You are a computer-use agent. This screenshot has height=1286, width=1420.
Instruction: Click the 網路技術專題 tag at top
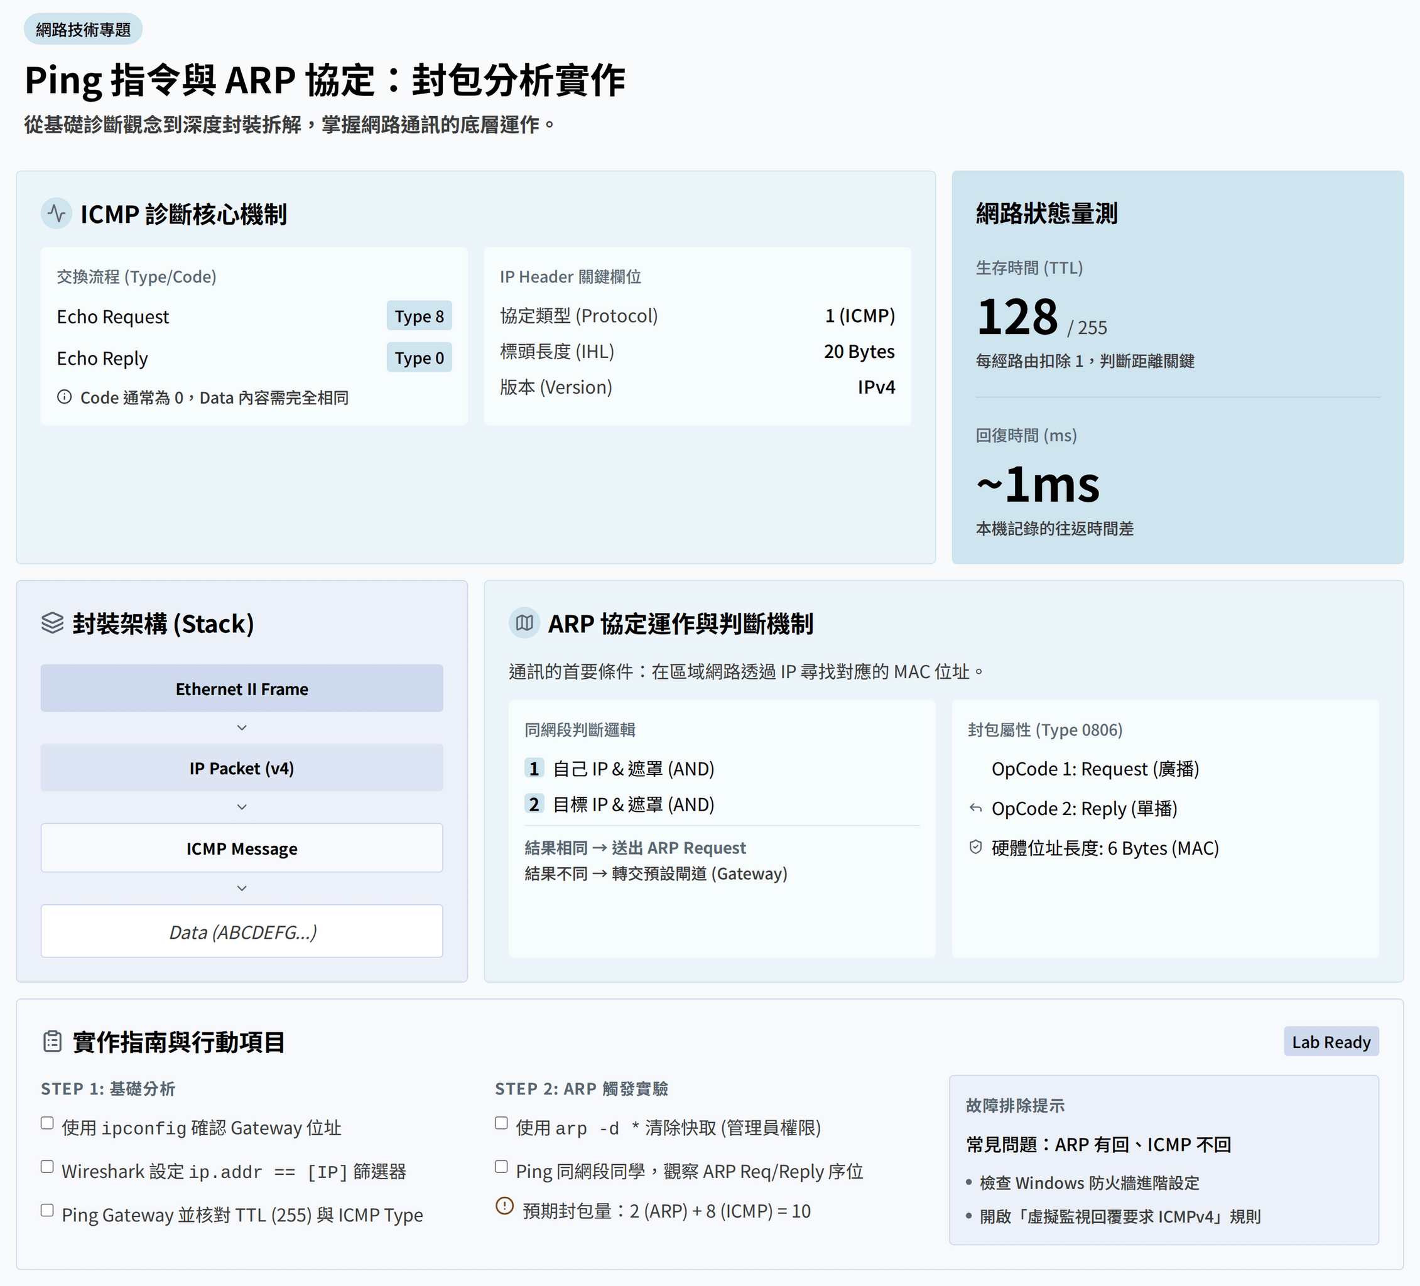click(83, 30)
